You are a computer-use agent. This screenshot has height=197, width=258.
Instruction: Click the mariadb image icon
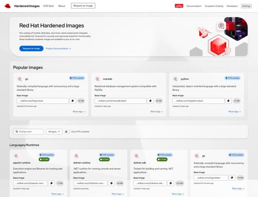click(97, 79)
